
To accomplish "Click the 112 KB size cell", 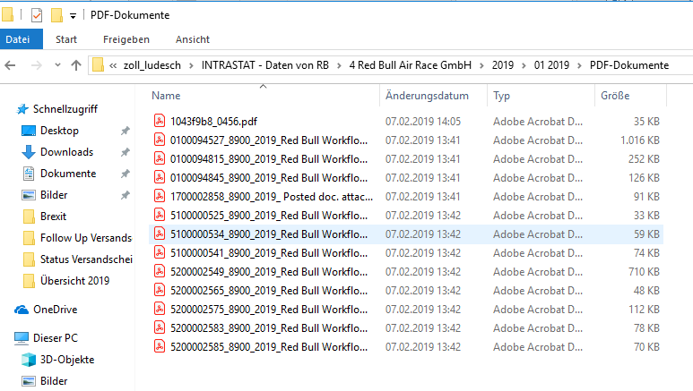I will tap(644, 310).
